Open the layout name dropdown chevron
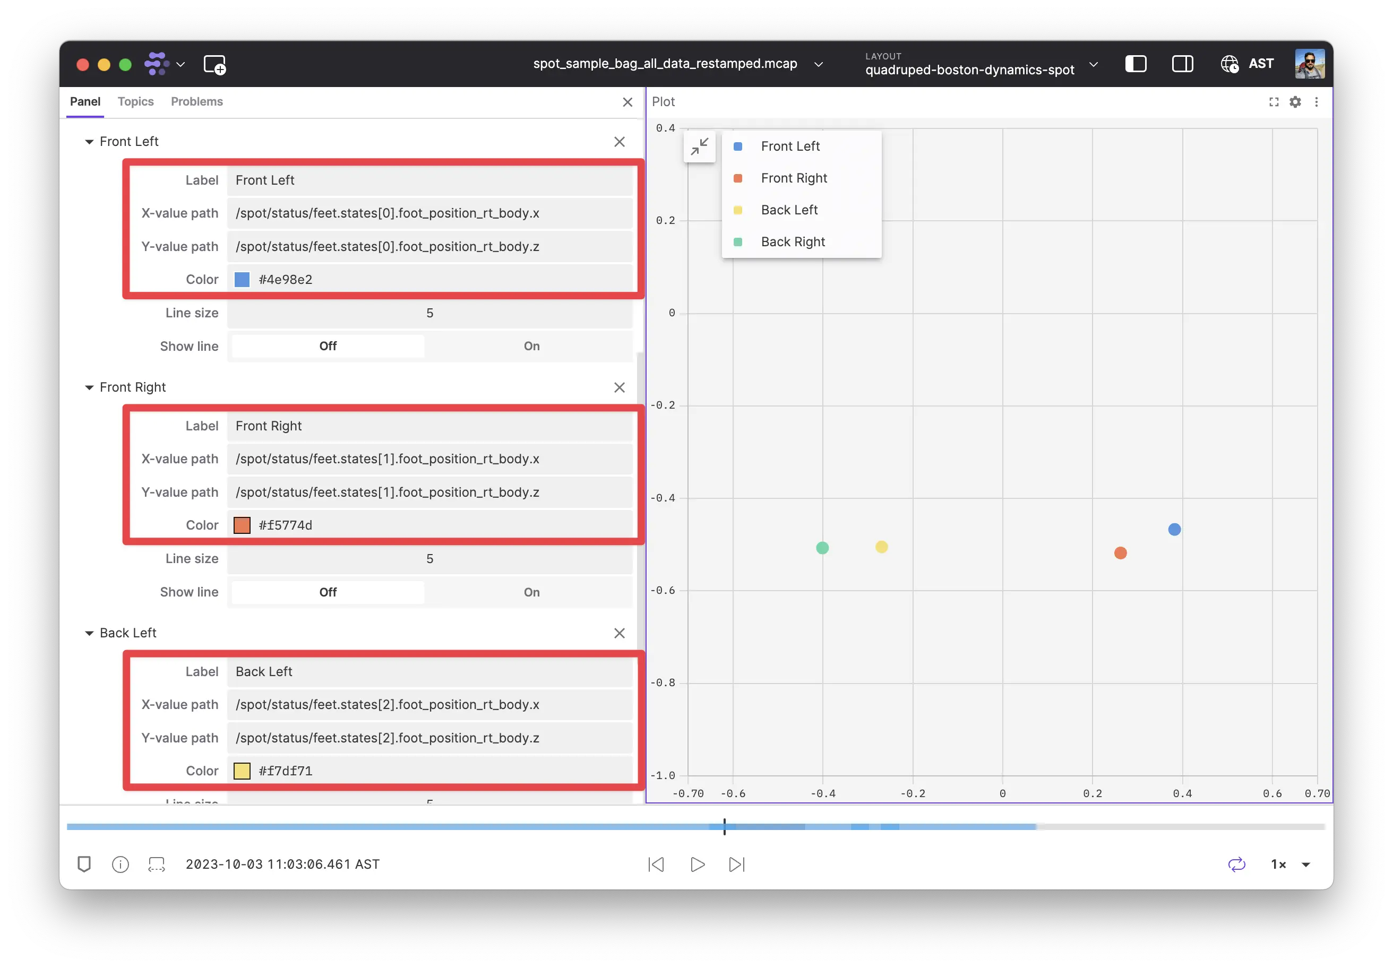This screenshot has width=1393, height=968. point(1093,64)
